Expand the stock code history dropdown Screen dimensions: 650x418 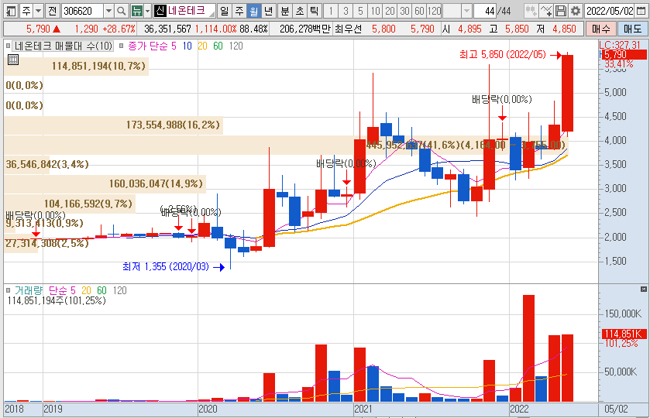108,11
